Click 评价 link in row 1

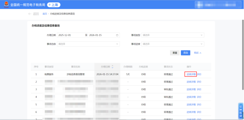[199, 74]
